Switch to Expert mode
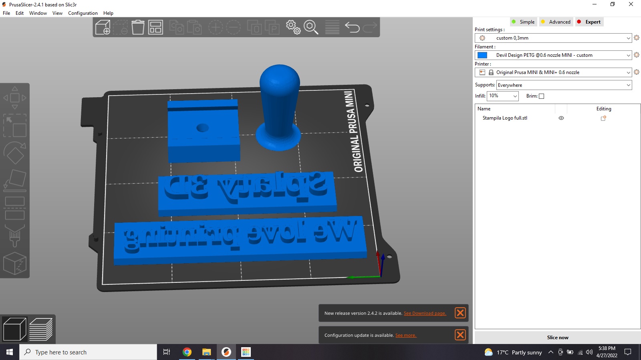 click(589, 22)
